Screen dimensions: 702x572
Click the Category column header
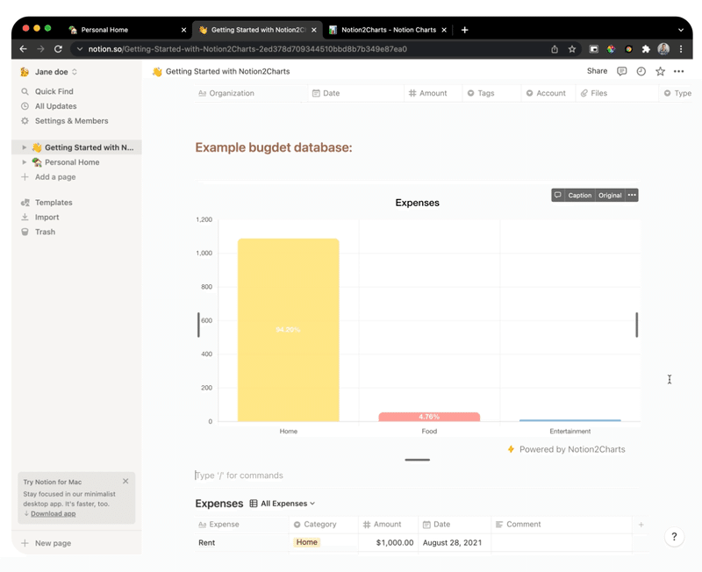[x=324, y=525]
